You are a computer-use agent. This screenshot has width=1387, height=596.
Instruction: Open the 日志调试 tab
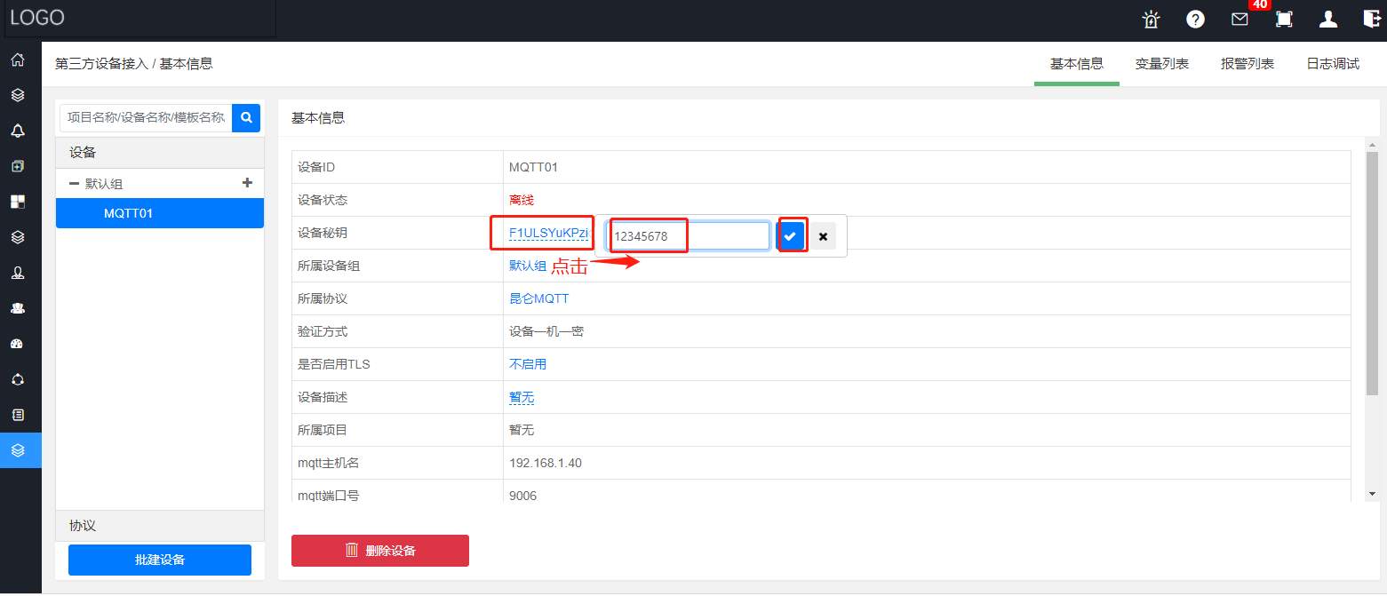click(x=1332, y=64)
